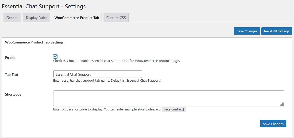
Task: Focus the Tab Text input field
Action: 97,74
